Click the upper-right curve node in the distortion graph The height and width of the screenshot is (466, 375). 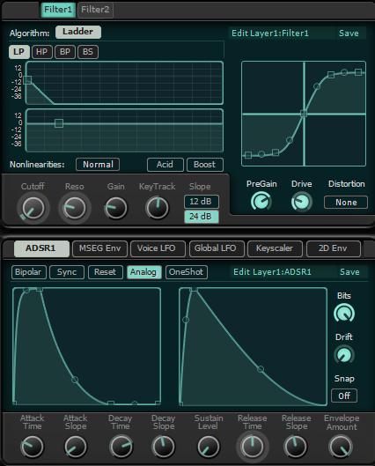click(317, 86)
